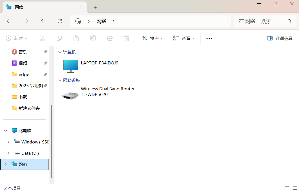Switch to large thumbnails view icon
This screenshot has width=299, height=191.
[295, 188]
